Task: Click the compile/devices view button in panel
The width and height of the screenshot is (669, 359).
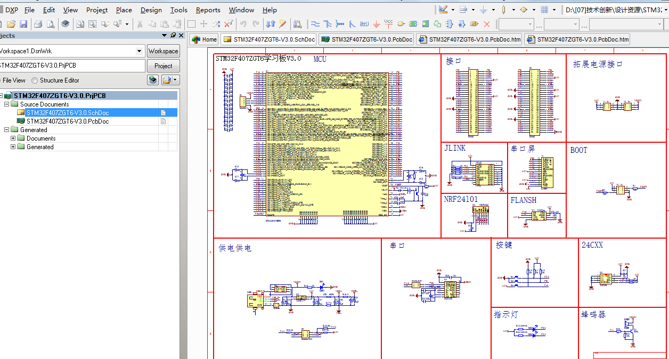Action: 153,80
